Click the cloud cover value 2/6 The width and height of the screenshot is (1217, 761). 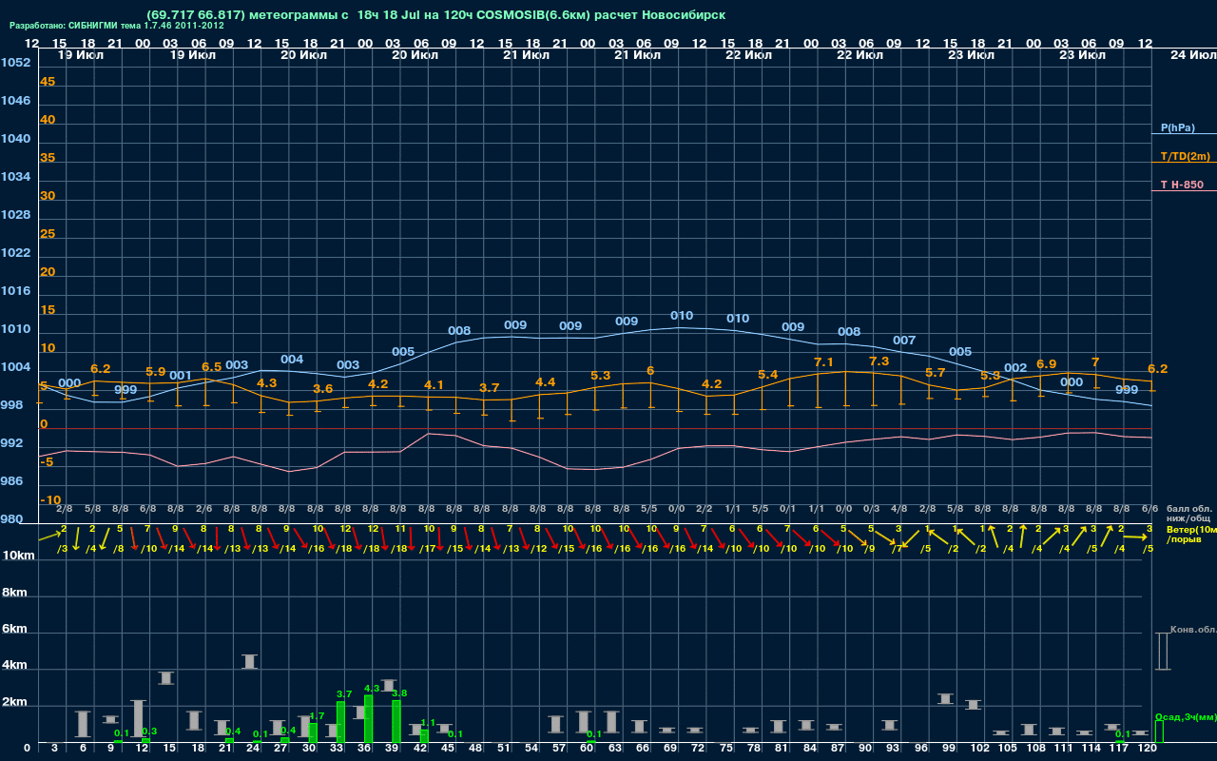point(203,509)
